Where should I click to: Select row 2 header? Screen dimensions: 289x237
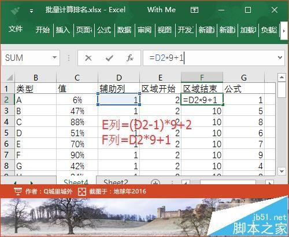pyautogui.click(x=7, y=100)
